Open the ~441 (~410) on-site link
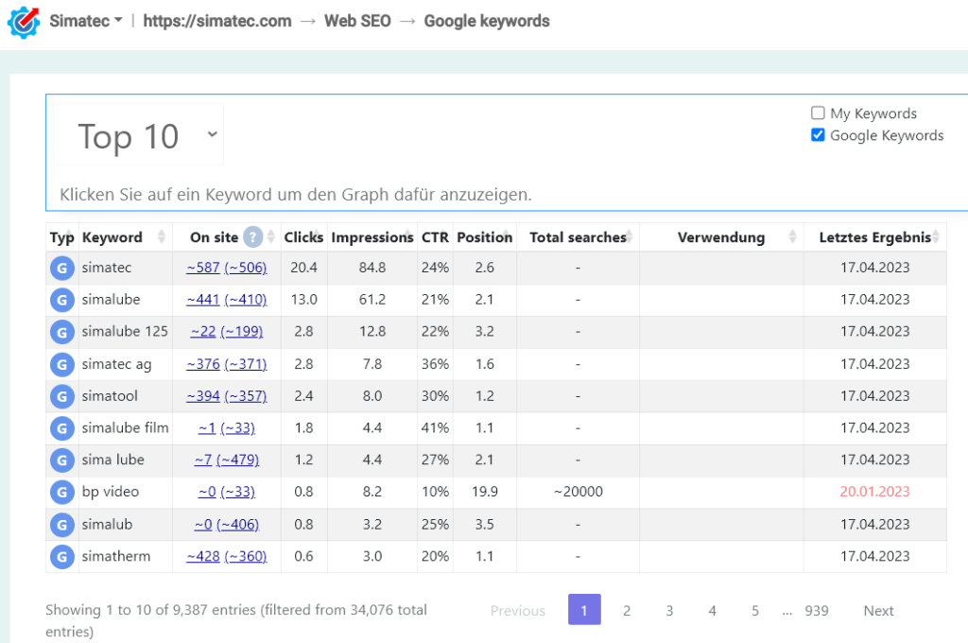Viewport: 968px width, 643px height. 227,300
